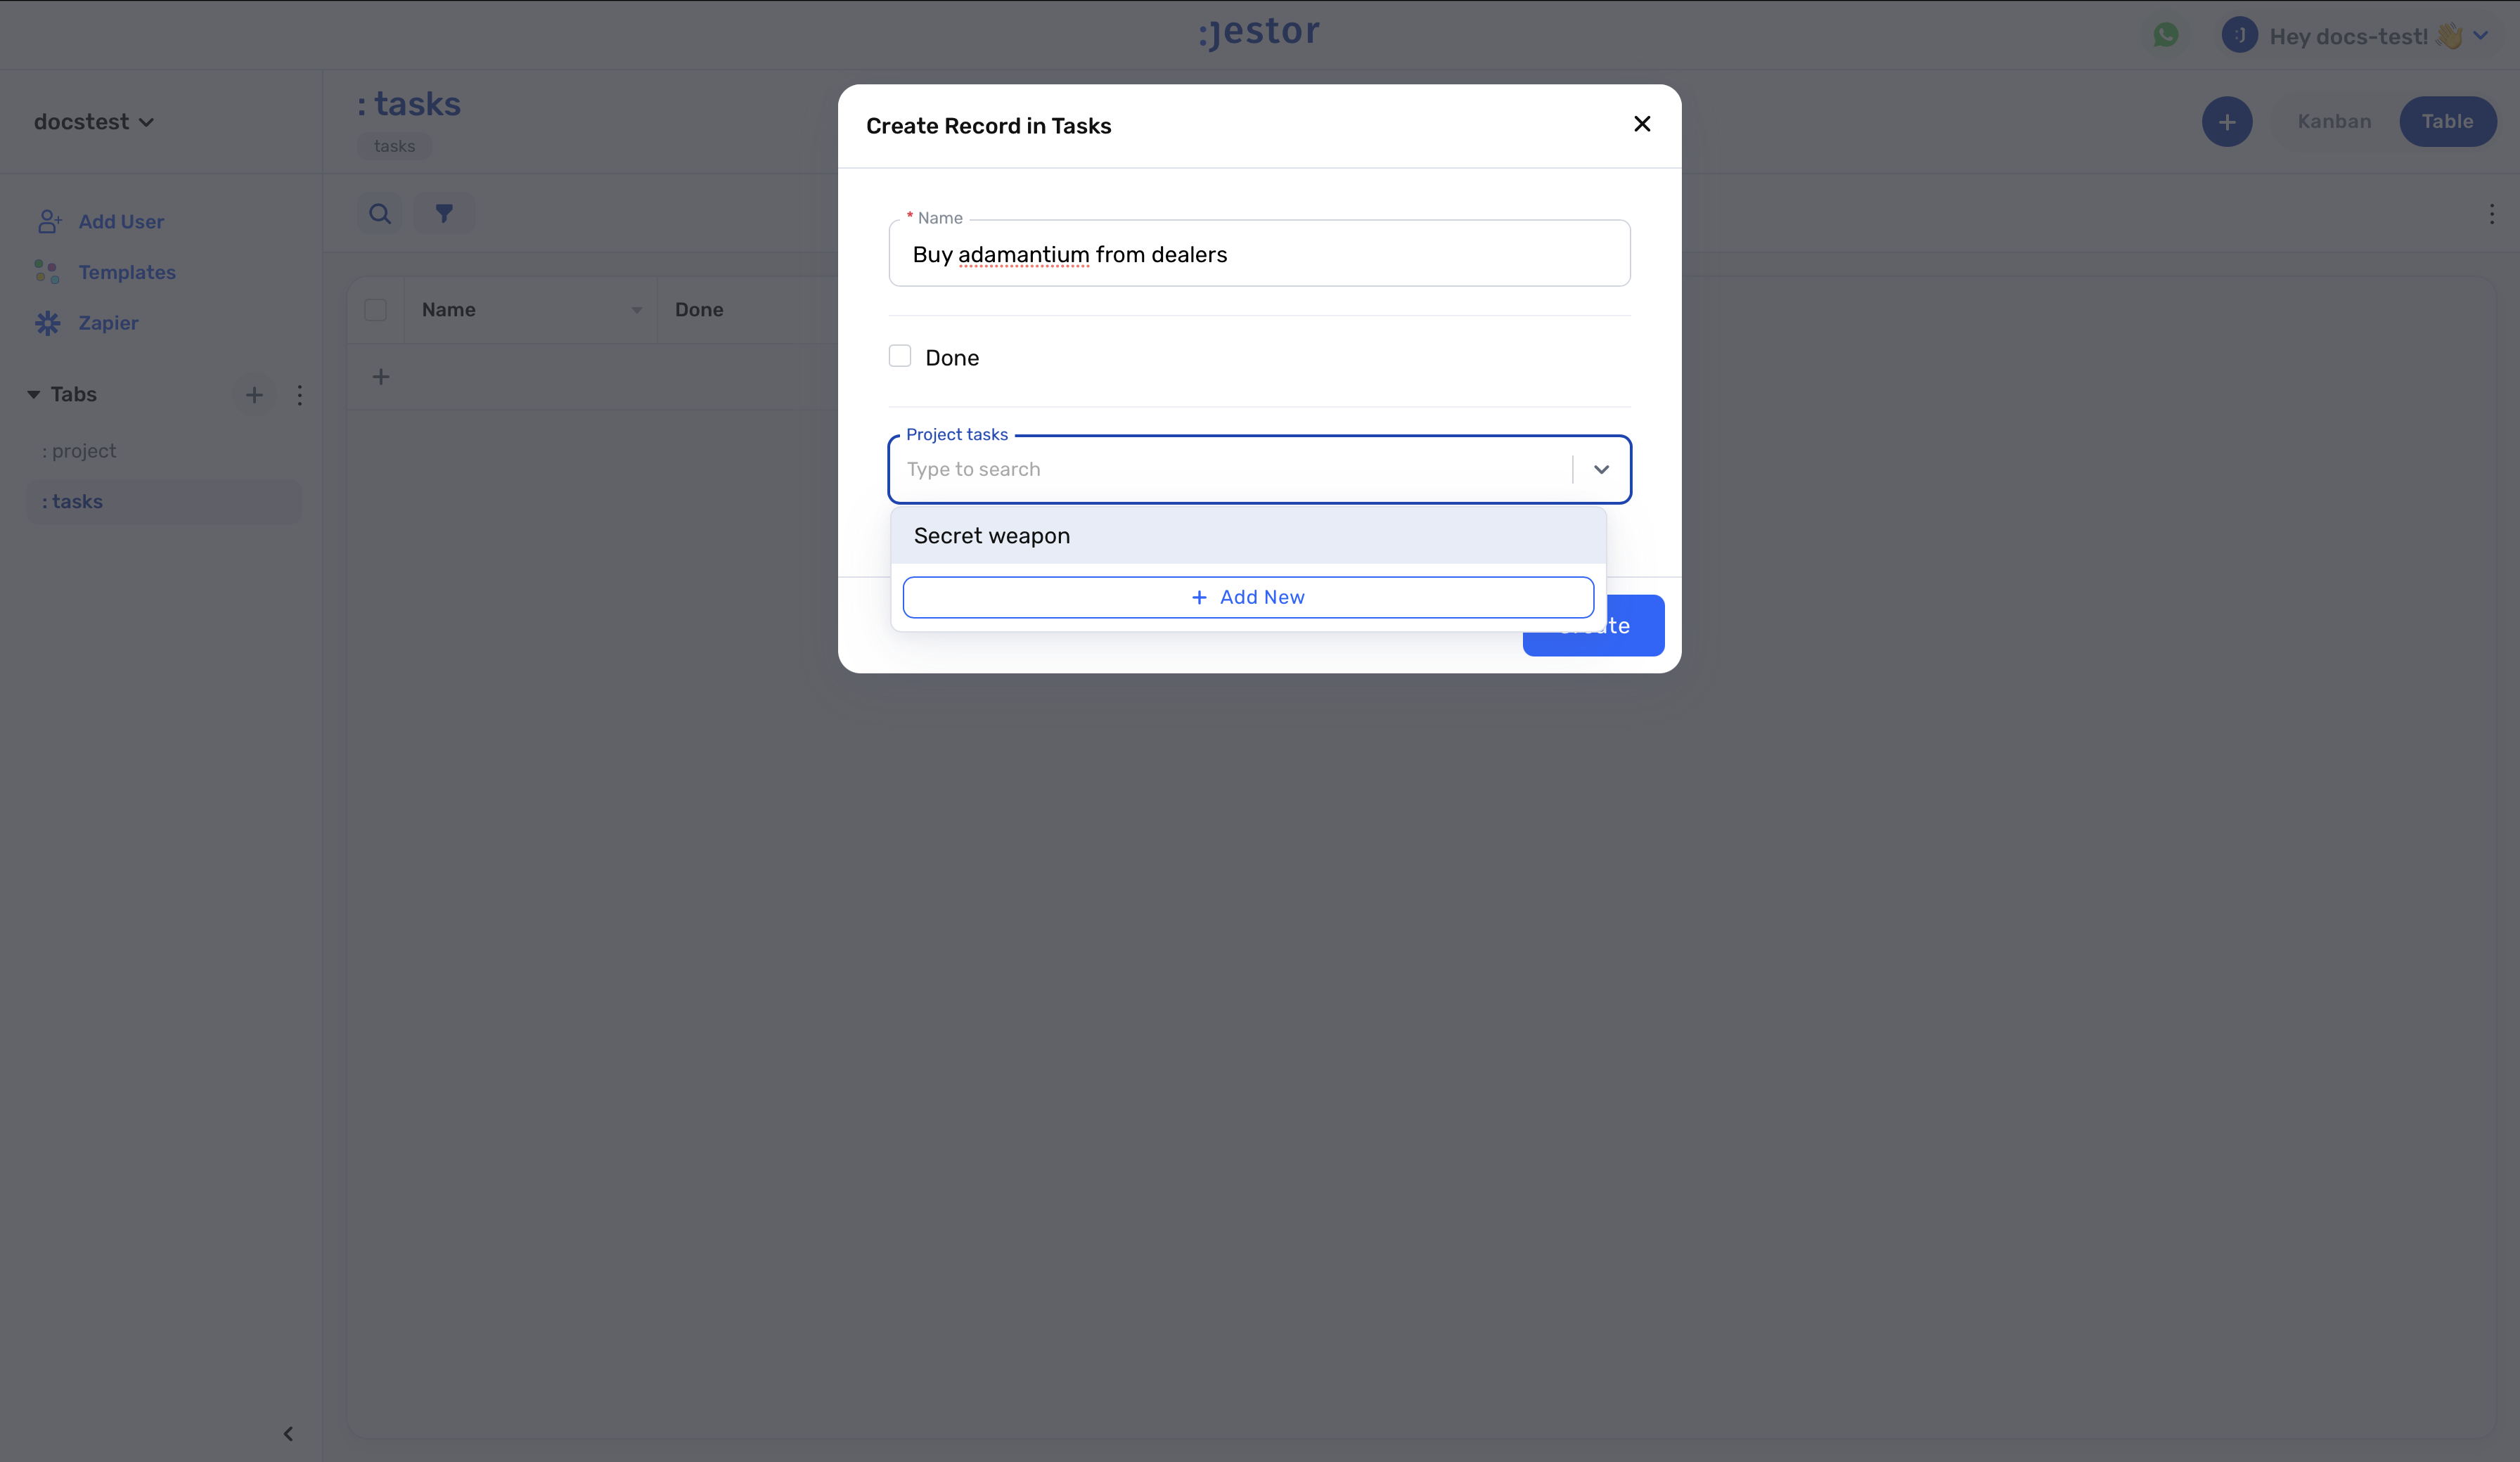This screenshot has width=2520, height=1462.
Task: Click the Add New button
Action: coord(1247,597)
